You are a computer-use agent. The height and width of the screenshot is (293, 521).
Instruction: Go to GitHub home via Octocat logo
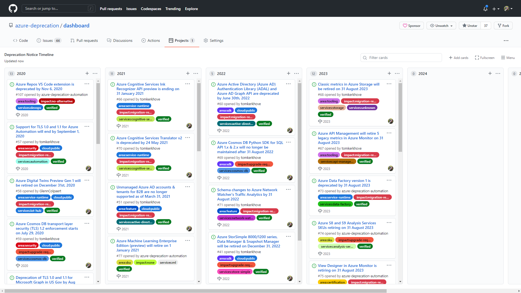coord(13,8)
